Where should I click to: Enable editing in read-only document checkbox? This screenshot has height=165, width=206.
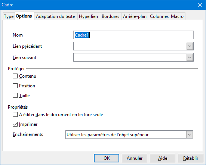[x=15, y=114]
